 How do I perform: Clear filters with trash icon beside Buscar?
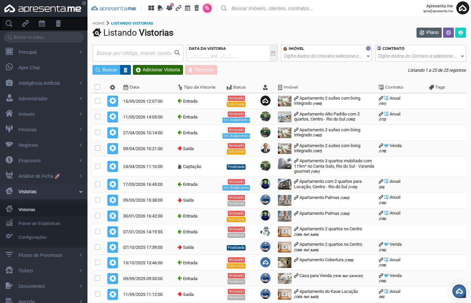pos(125,70)
